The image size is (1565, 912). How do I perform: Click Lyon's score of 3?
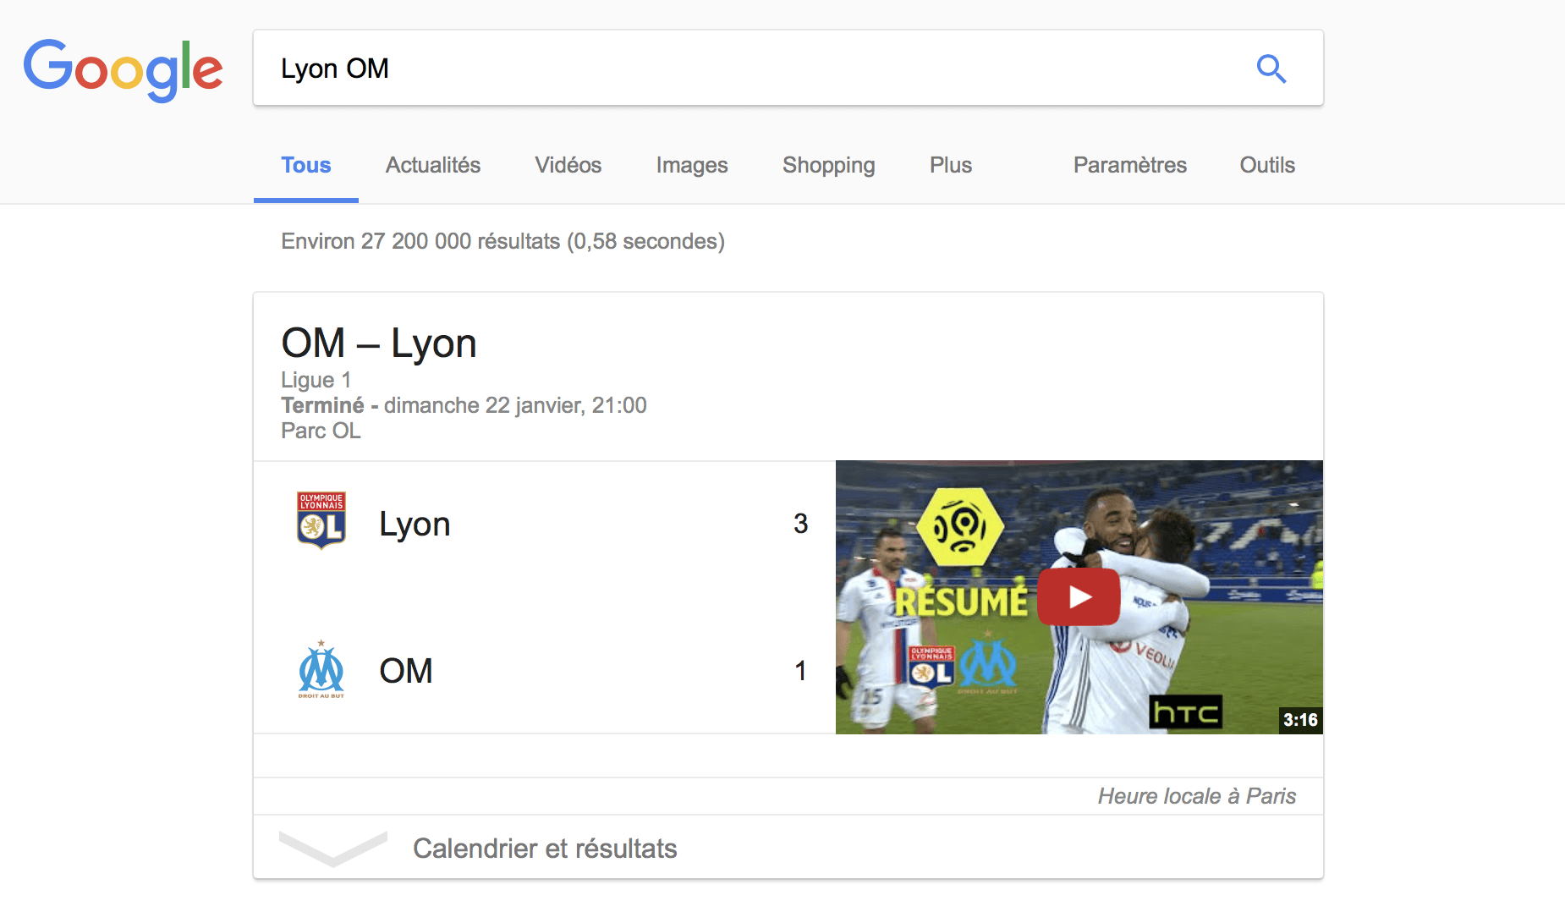800,524
